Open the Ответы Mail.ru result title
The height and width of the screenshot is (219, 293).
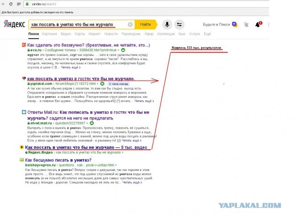point(88,115)
